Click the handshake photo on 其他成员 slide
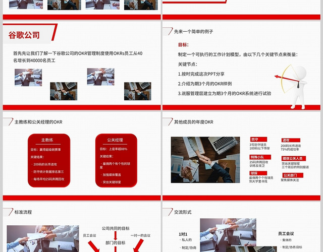 point(205,160)
